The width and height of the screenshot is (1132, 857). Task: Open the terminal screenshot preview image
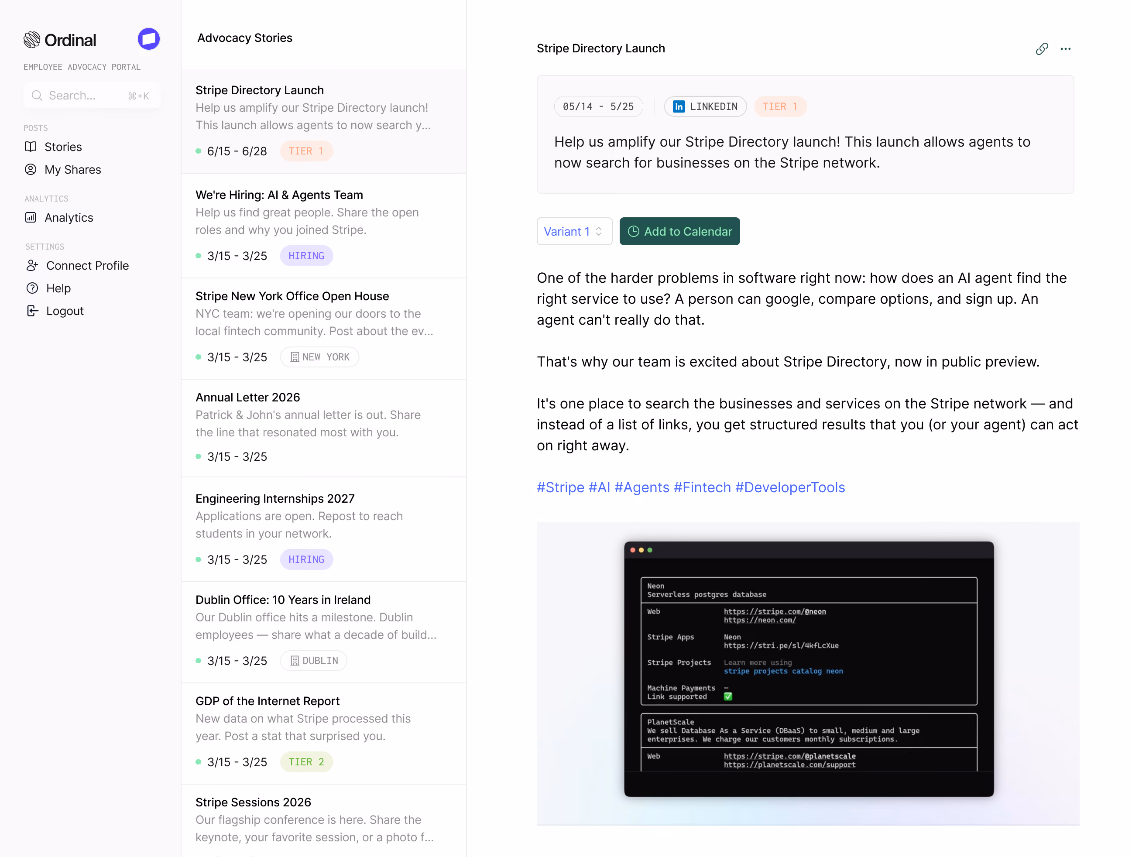(x=808, y=673)
